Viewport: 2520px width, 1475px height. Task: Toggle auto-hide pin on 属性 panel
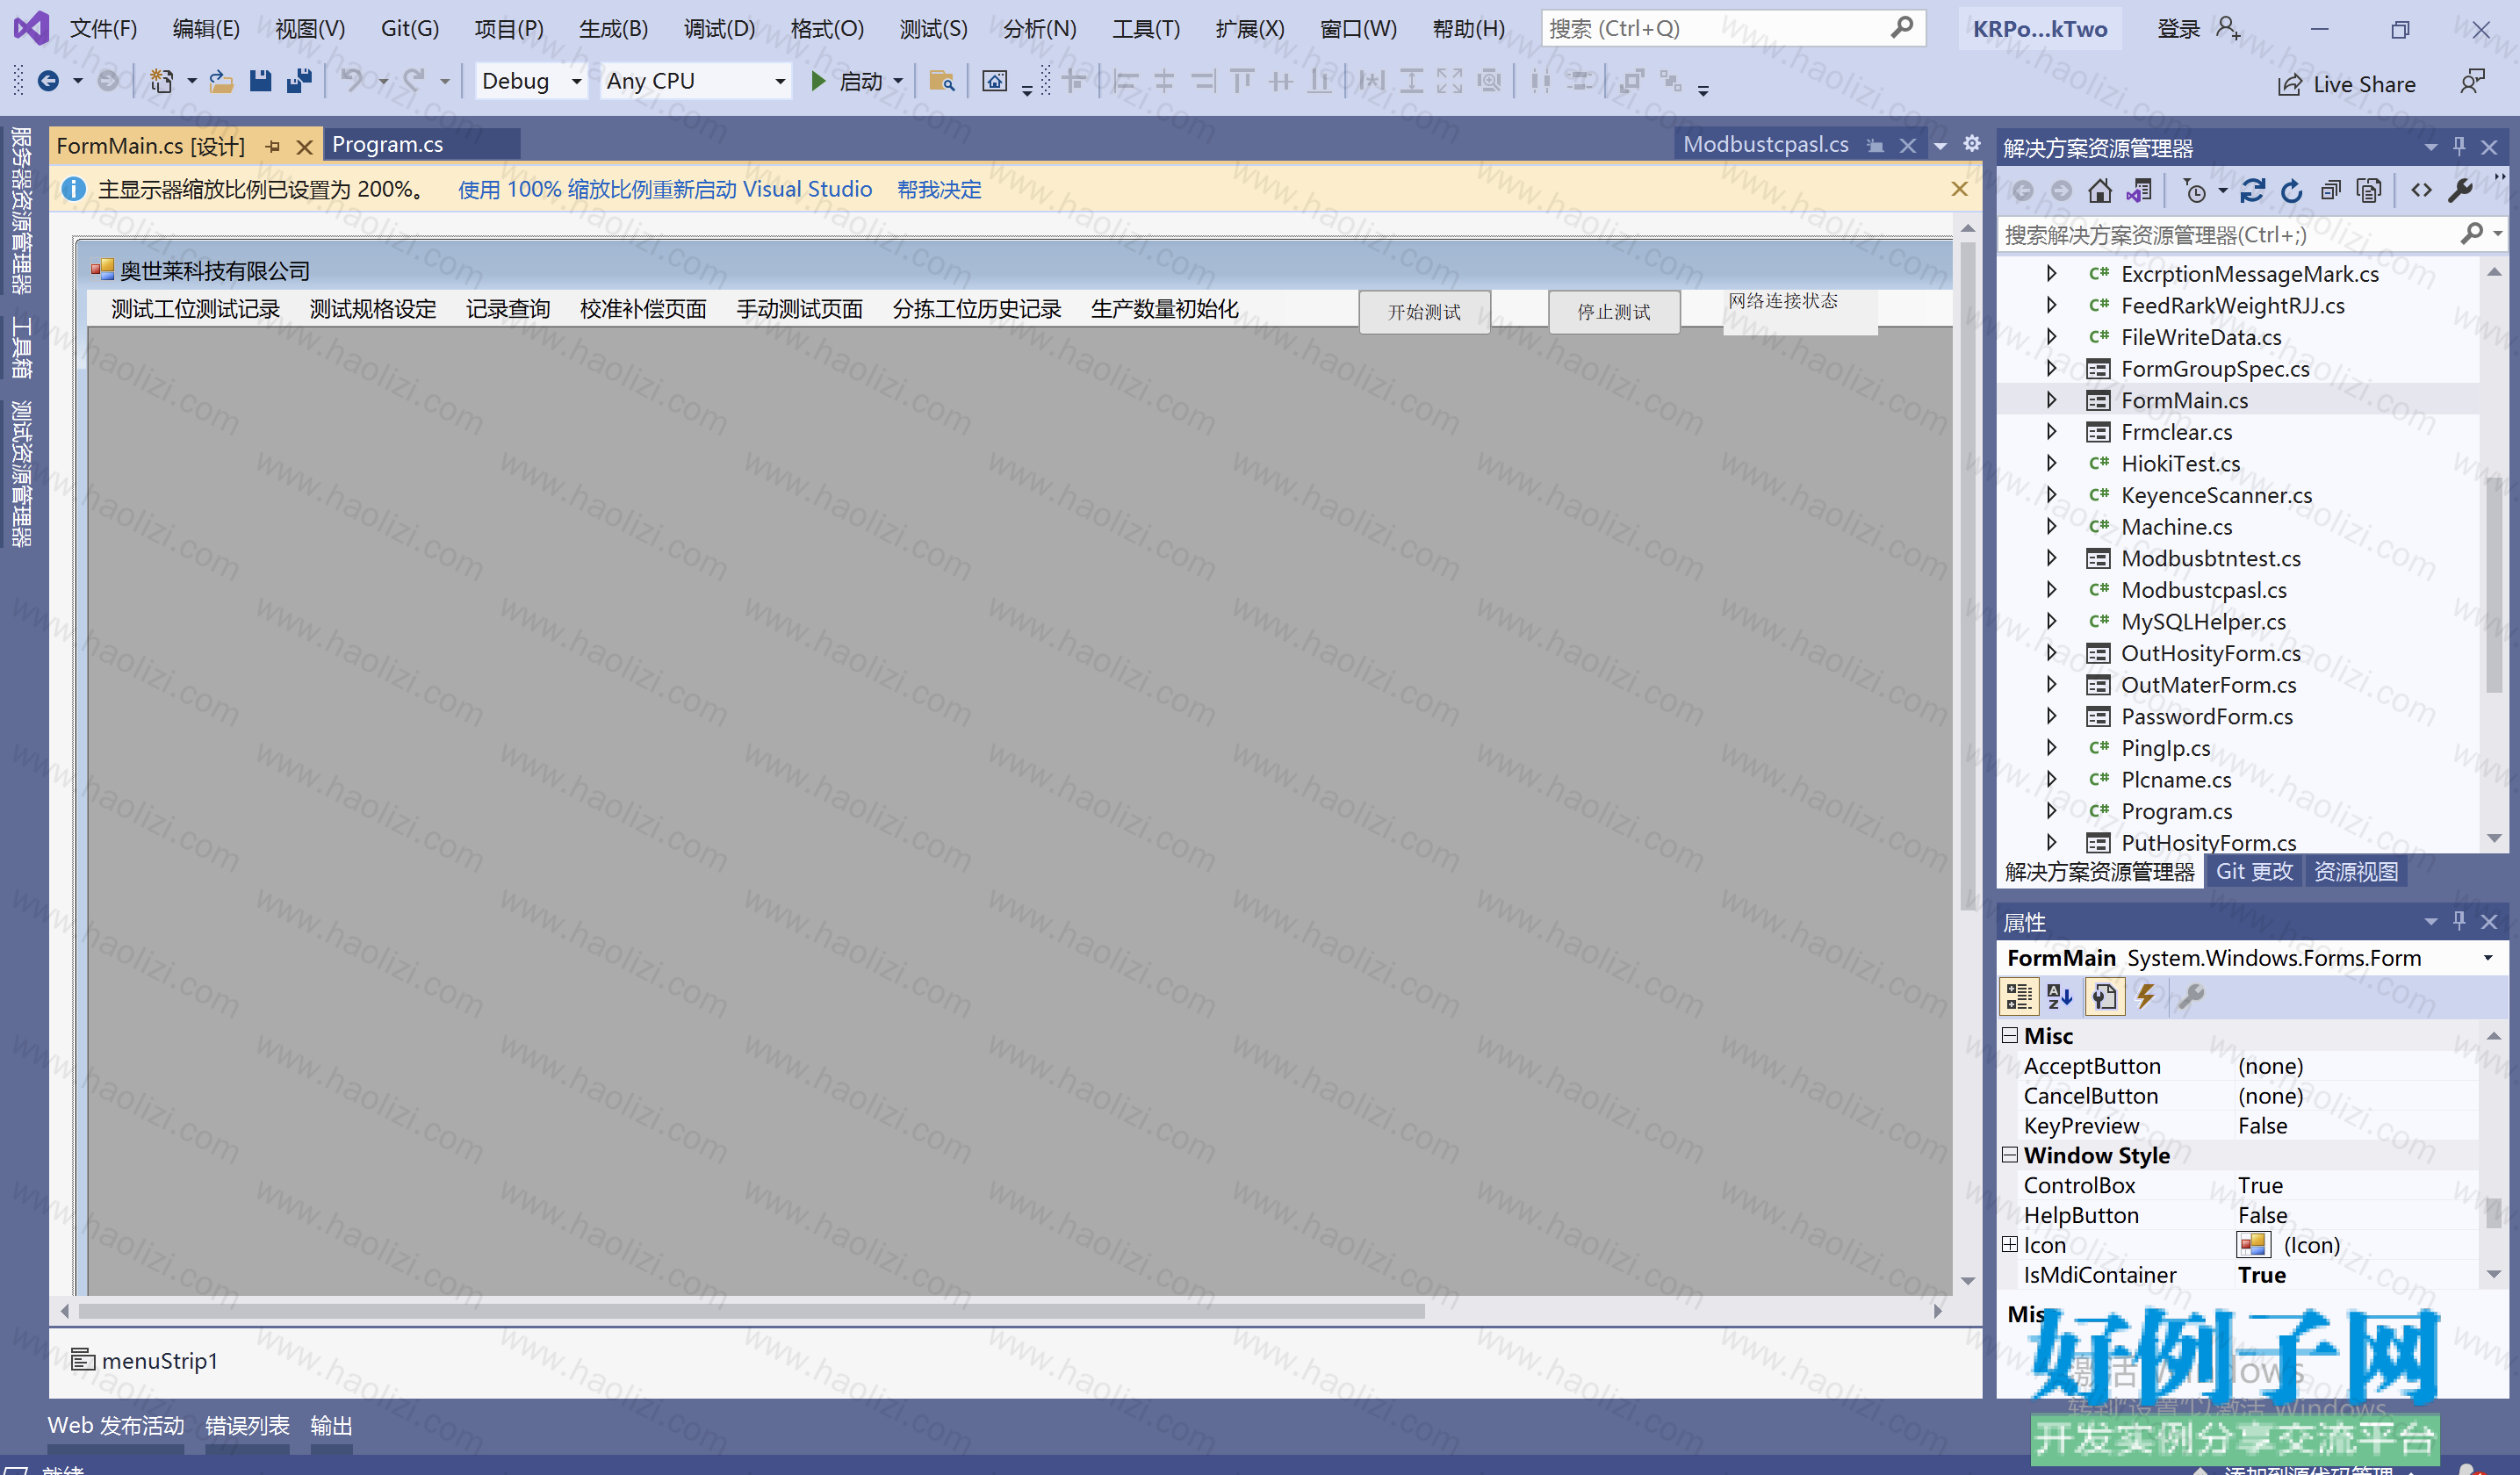point(2459,921)
